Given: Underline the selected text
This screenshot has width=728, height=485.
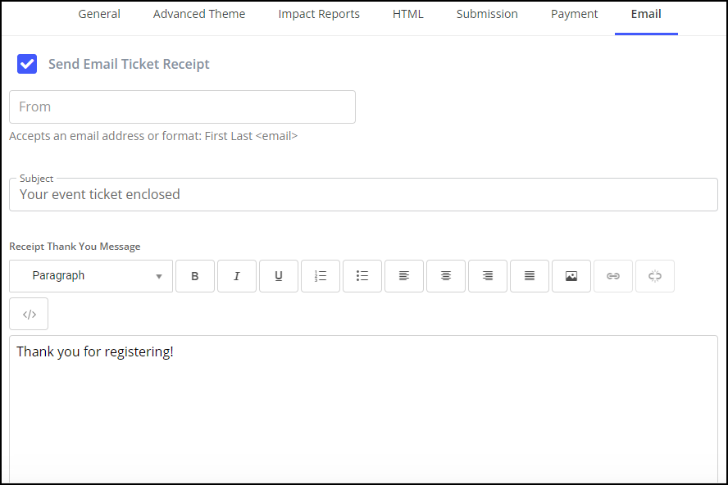Looking at the screenshot, I should click(279, 276).
